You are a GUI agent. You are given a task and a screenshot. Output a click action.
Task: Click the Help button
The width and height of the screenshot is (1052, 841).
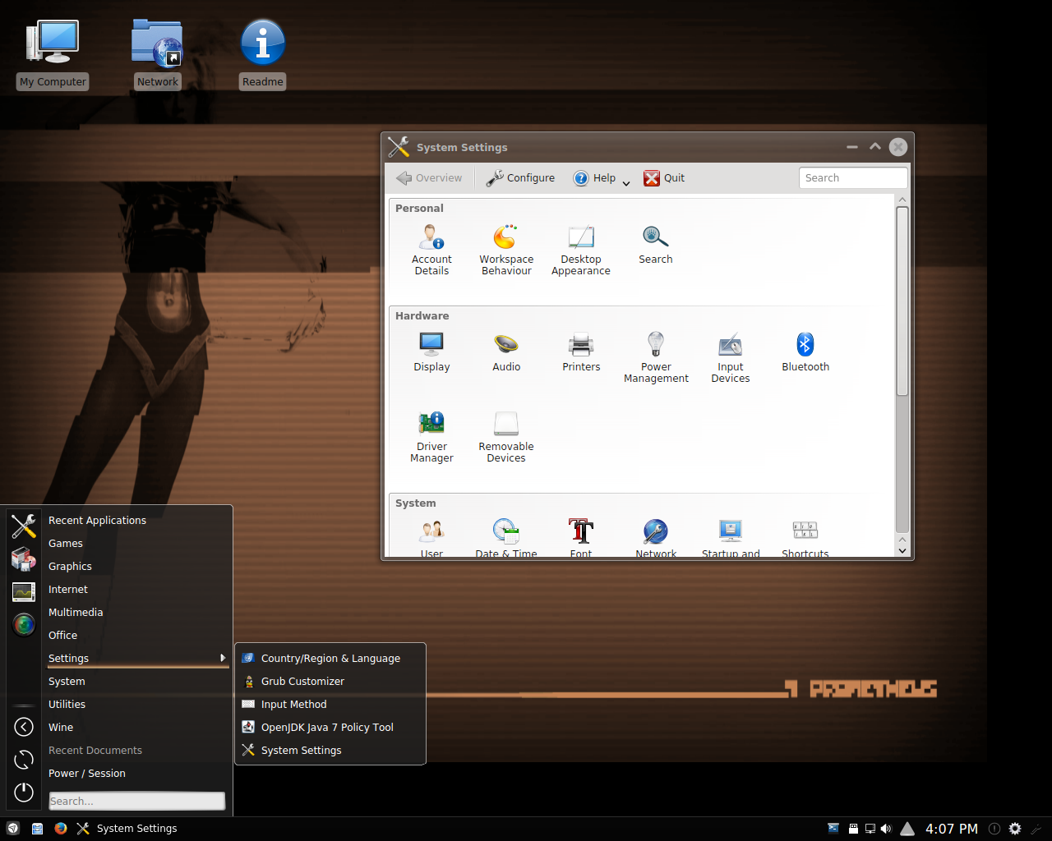[x=594, y=178]
